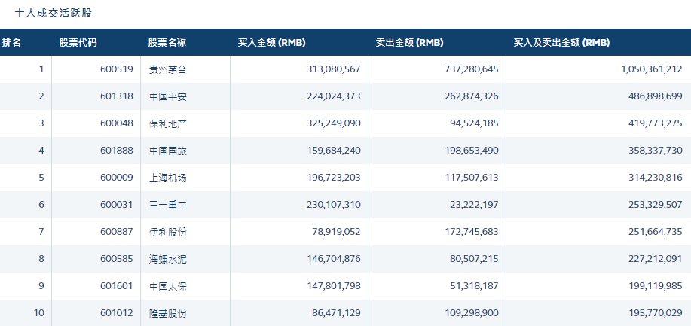Viewport: 691px width, 326px height.
Task: Click sell amount 23,222,197
Action: pos(475,205)
